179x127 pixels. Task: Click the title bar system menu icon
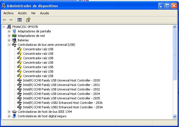pyautogui.click(x=4, y=6)
